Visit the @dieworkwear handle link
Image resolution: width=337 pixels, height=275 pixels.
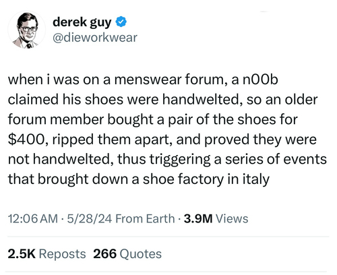(x=95, y=38)
